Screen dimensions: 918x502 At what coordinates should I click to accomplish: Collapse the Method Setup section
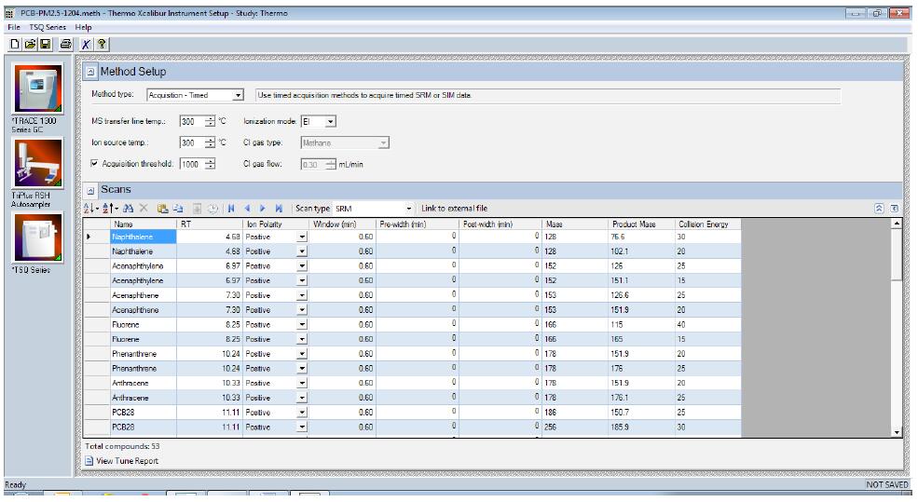[90, 72]
